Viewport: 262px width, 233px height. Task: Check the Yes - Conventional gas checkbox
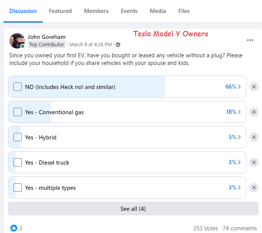click(x=18, y=112)
